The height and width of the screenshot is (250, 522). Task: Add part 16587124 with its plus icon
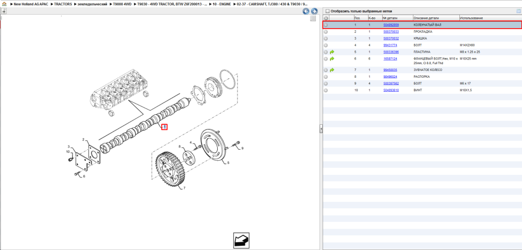(326, 58)
